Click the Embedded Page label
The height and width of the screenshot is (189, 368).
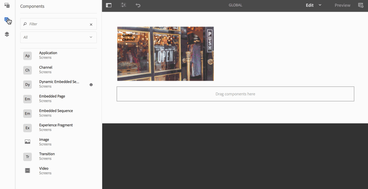[x=52, y=96]
